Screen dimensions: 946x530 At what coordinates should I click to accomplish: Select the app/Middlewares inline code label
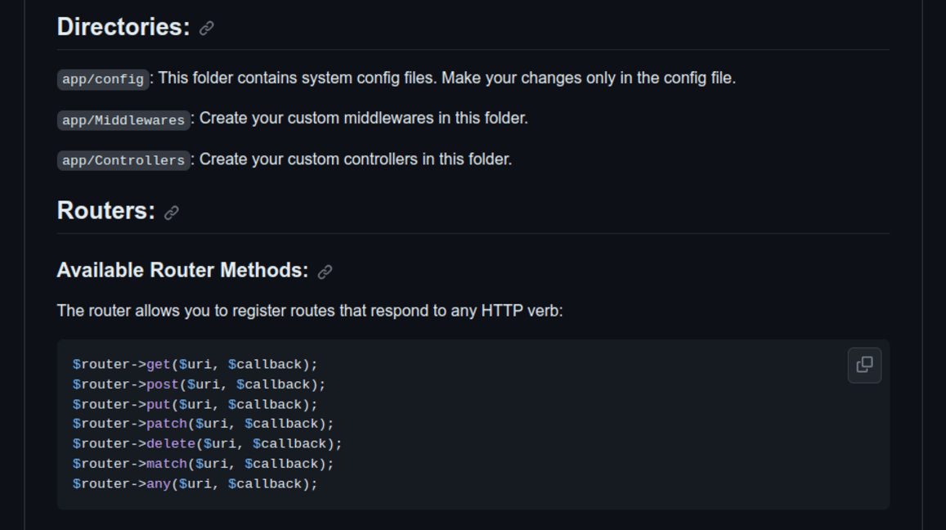(123, 119)
